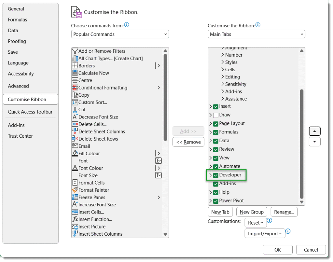Screen dimensions: 333x262
Task: Open the Main Tabs dropdown
Action: [256, 34]
